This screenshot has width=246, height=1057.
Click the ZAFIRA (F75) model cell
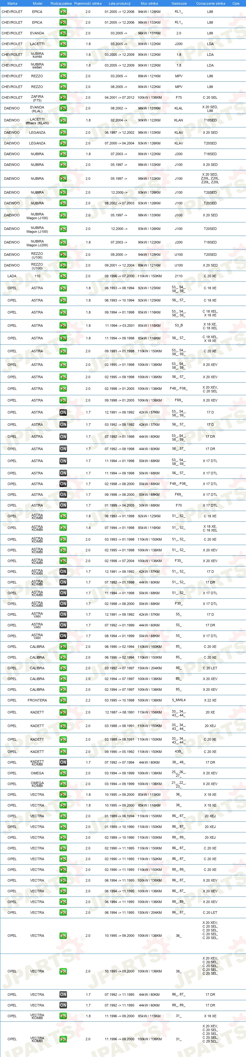[37, 98]
